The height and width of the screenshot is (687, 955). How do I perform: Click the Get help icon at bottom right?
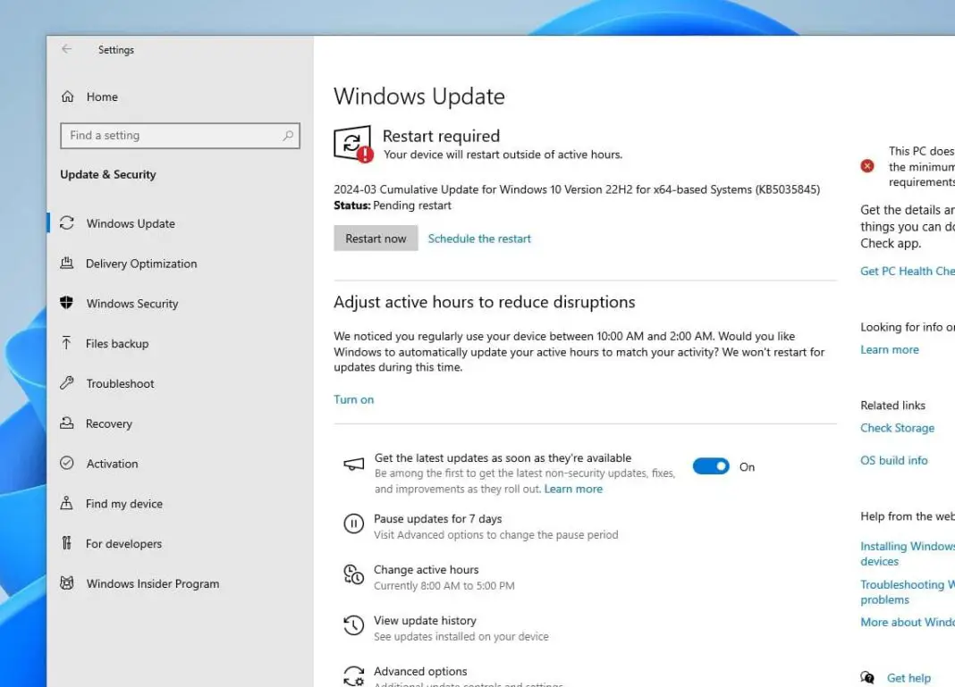point(866,678)
